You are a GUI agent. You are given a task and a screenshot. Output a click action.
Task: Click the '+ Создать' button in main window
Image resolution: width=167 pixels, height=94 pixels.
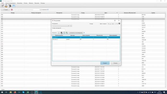coord(5,10)
